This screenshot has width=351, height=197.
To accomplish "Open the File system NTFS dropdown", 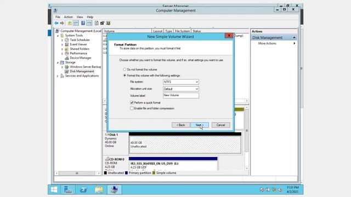I will tap(181, 82).
